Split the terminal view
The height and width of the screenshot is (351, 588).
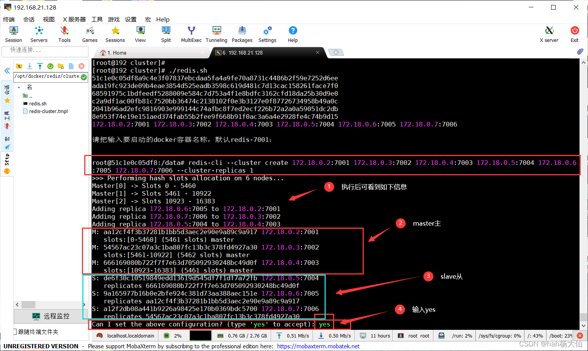166,34
